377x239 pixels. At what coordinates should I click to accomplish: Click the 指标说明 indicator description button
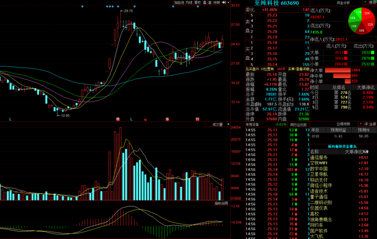point(221,203)
